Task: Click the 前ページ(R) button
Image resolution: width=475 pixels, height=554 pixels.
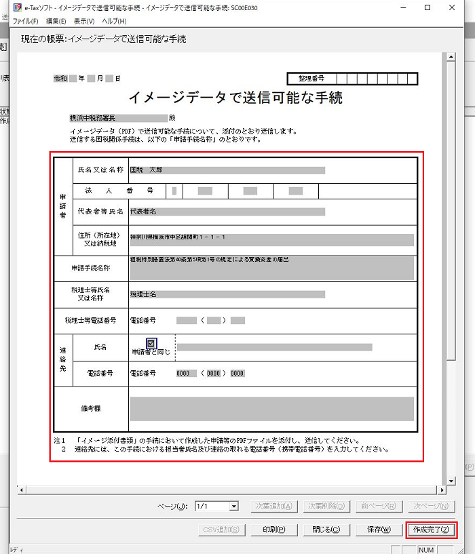Action: tap(379, 507)
